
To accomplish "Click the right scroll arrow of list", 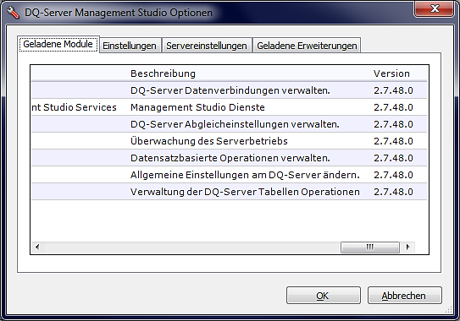I will click(x=407, y=247).
